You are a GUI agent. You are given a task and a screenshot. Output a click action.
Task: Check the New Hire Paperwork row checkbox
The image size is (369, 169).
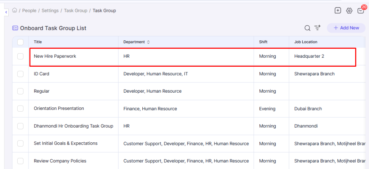21,56
